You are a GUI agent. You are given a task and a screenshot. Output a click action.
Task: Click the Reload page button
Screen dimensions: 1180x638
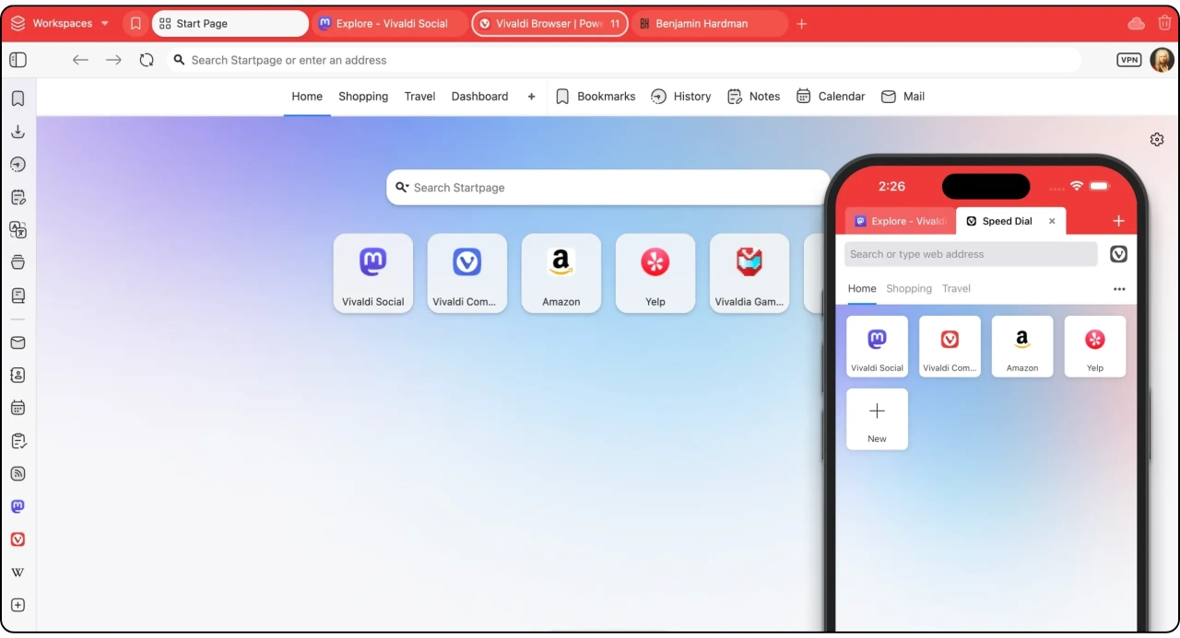coord(147,60)
